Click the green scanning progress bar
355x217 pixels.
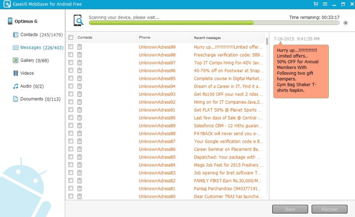[171, 23]
